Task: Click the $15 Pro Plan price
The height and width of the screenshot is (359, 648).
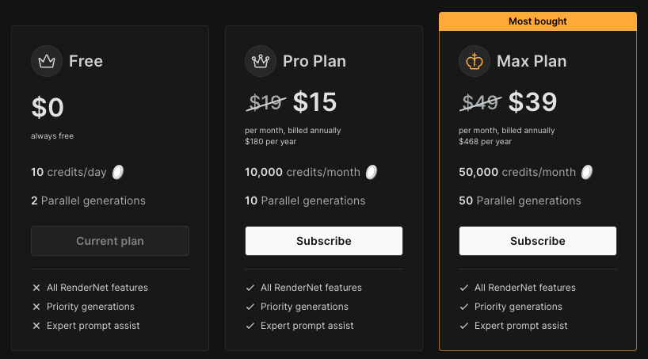Action: [x=314, y=102]
